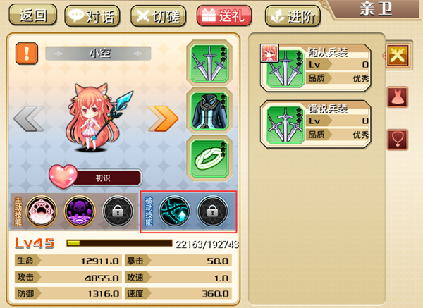
Task: Click the 切磋 sparring button
Action: 159,16
